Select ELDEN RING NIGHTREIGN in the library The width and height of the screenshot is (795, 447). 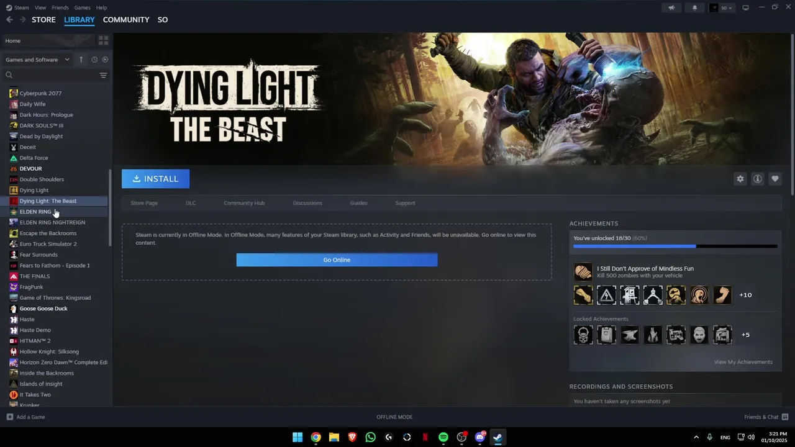[x=52, y=222]
